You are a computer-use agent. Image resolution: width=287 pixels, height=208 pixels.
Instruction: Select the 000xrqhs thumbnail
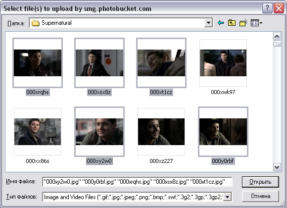(38, 63)
